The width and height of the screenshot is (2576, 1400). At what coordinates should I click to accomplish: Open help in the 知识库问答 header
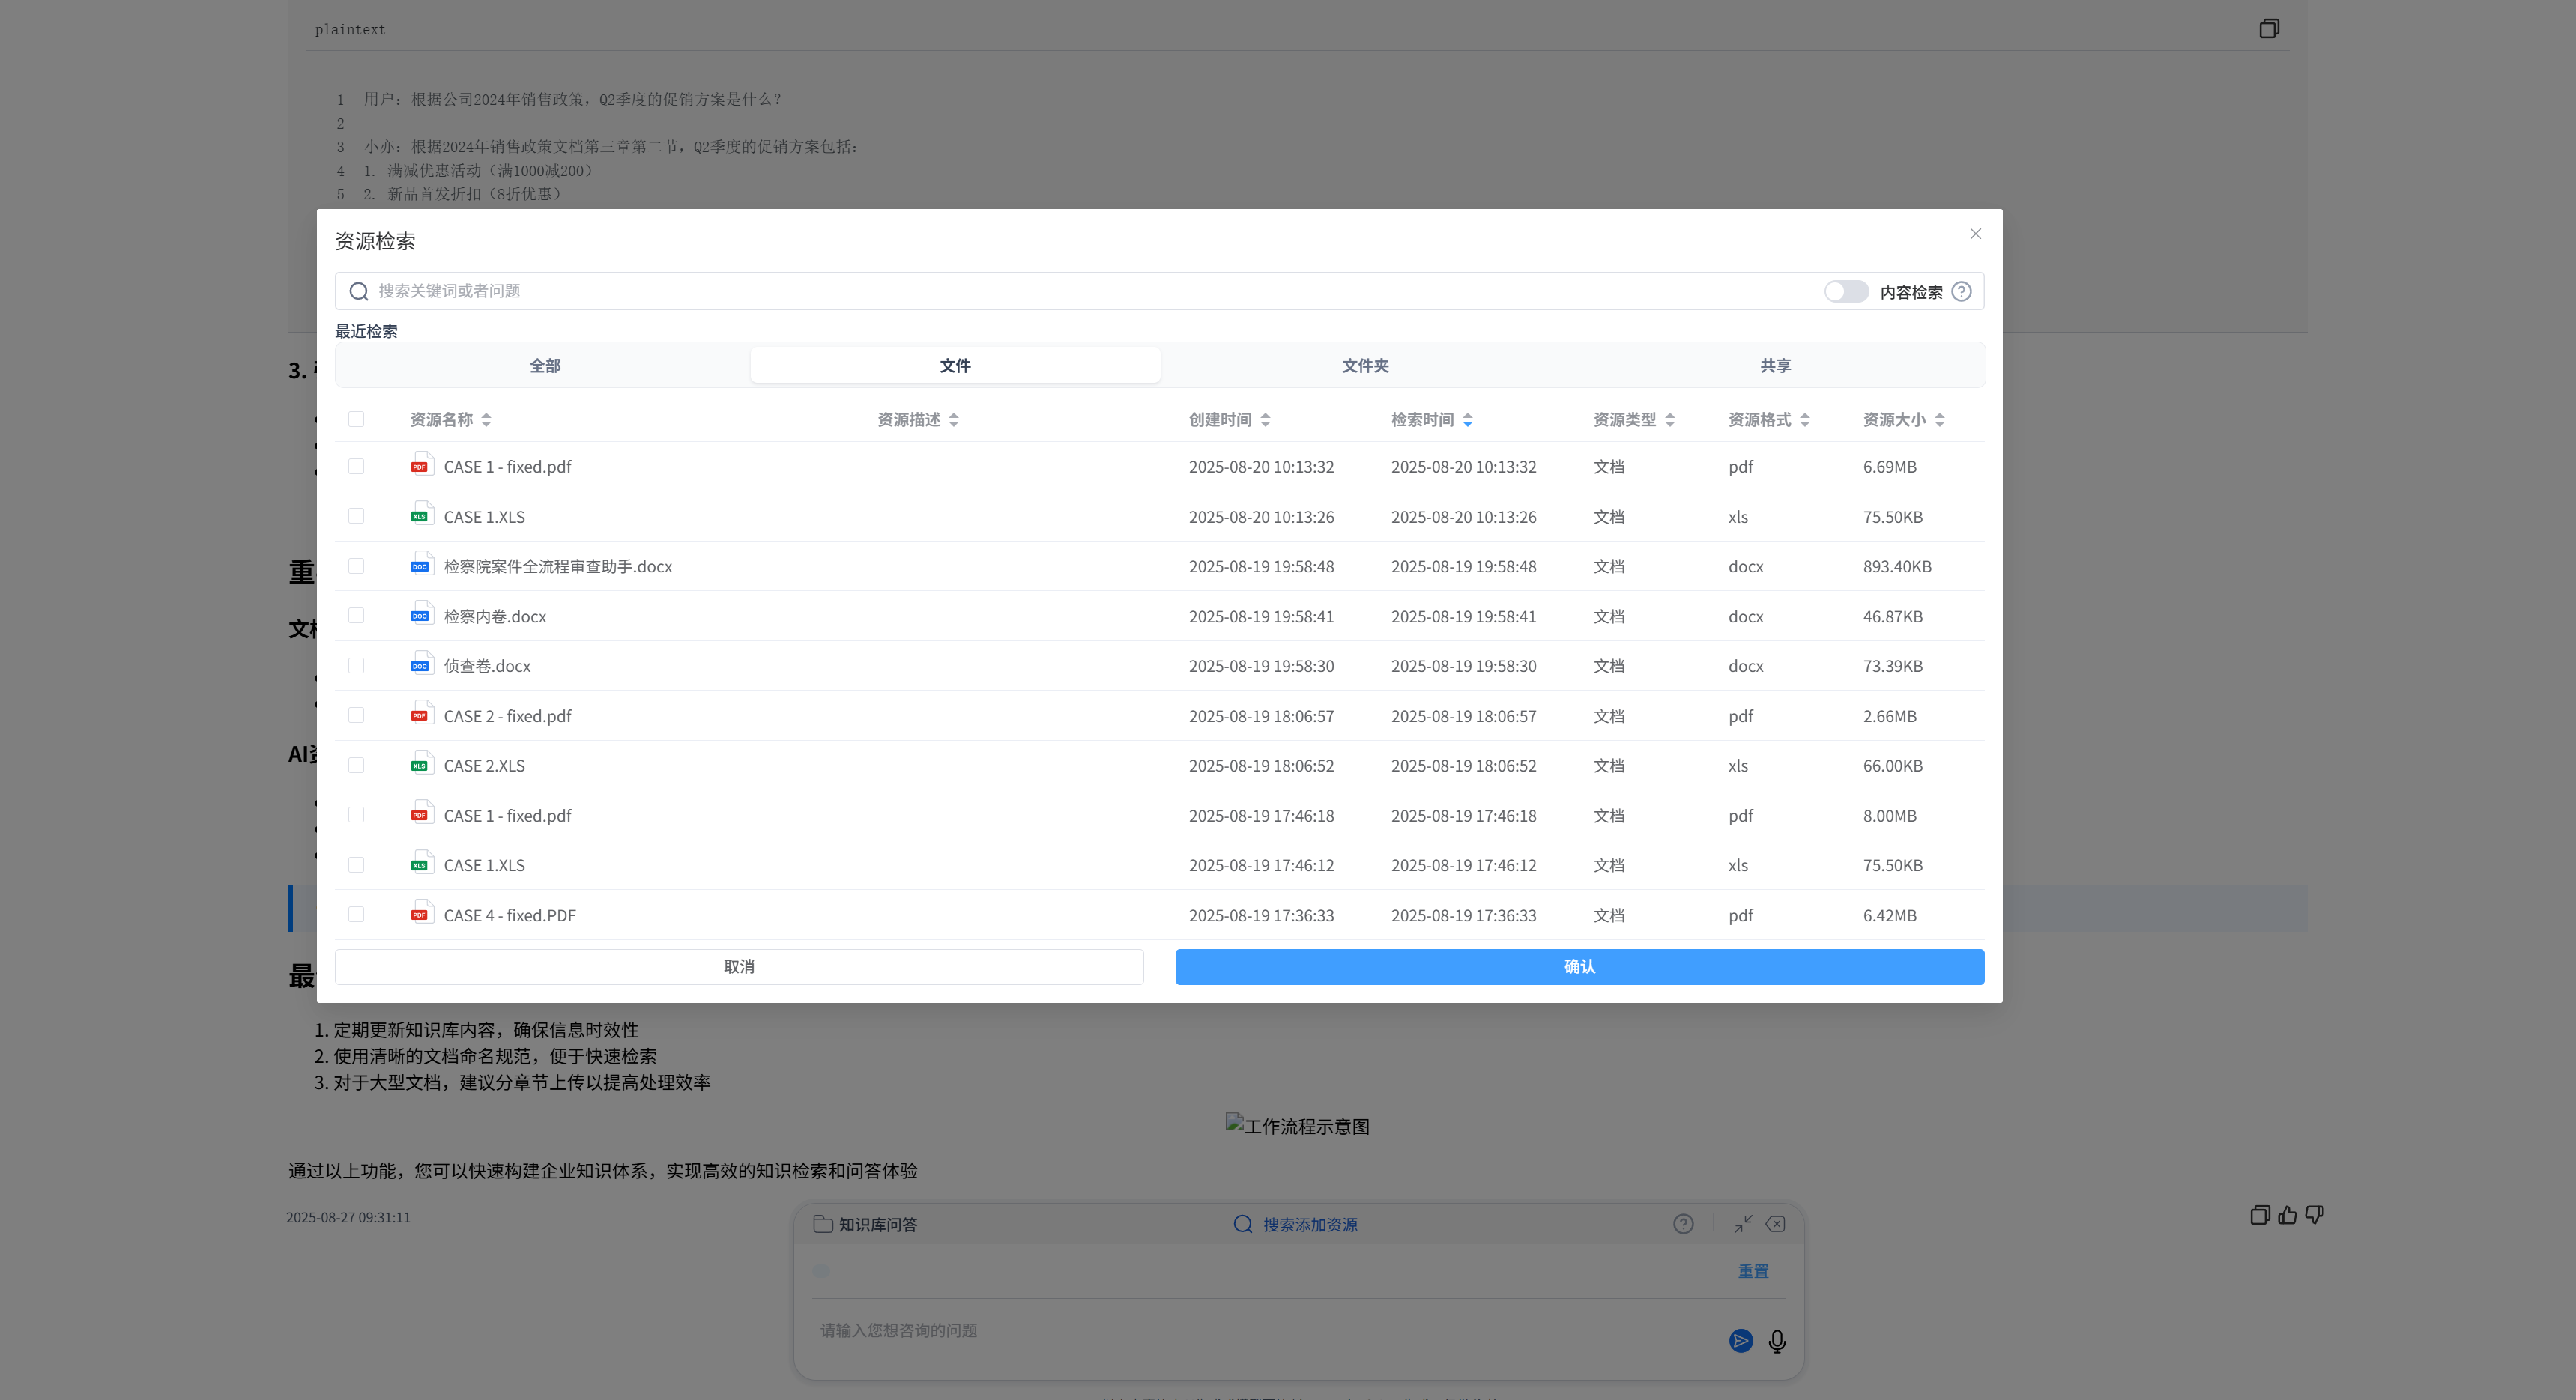point(1684,1223)
